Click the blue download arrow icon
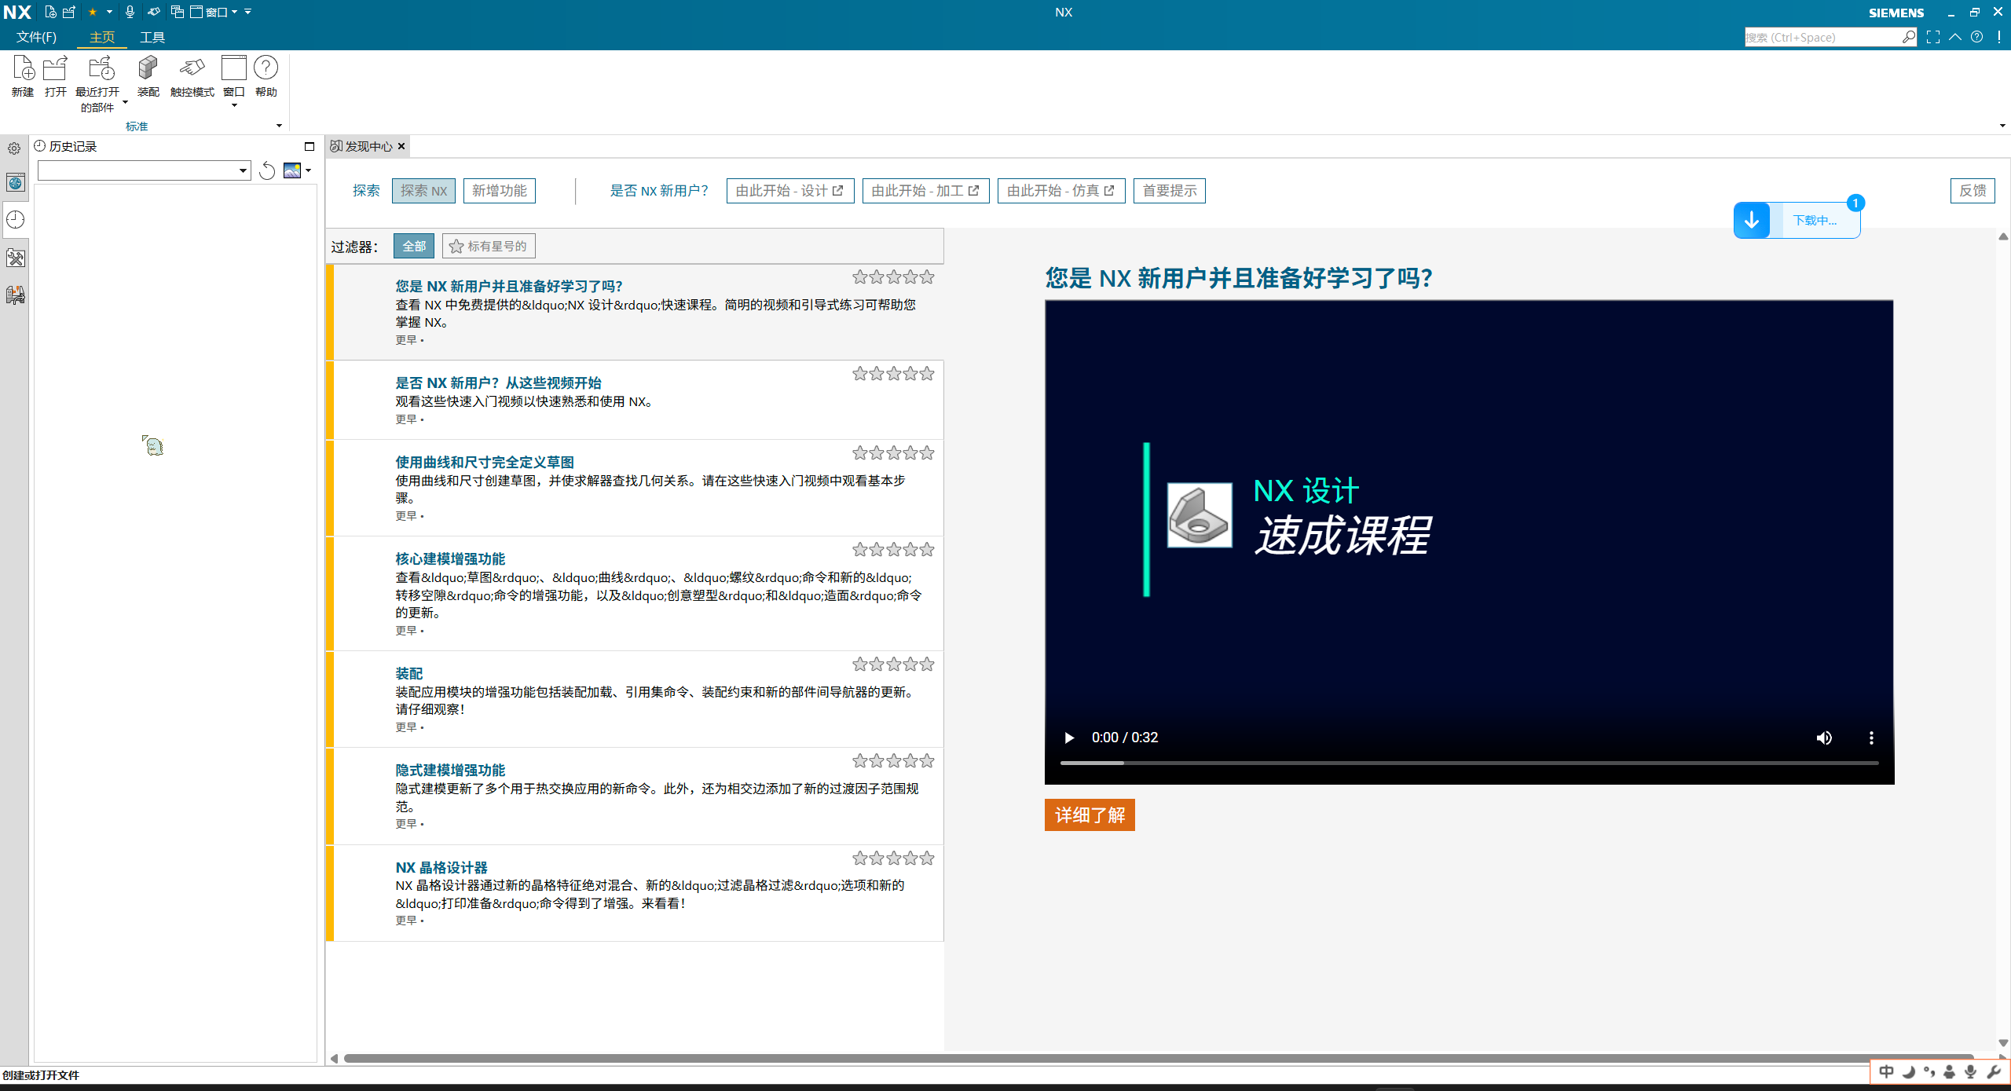 [1752, 221]
